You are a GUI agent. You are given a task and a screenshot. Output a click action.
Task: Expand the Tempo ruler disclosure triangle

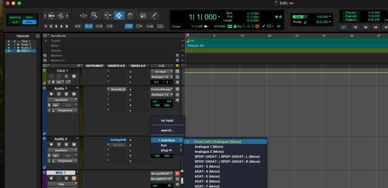pos(46,41)
